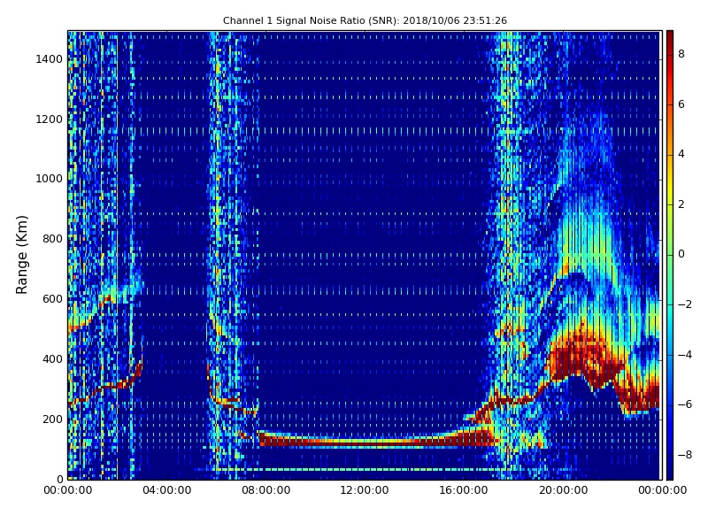Click the strong red echo band near 12:00

pos(377,440)
